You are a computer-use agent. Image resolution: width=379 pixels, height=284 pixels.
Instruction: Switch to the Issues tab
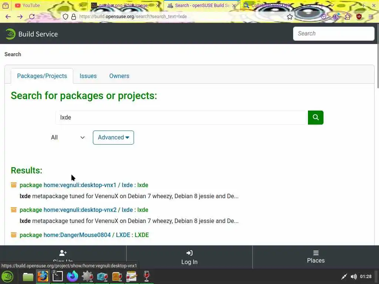click(x=88, y=76)
